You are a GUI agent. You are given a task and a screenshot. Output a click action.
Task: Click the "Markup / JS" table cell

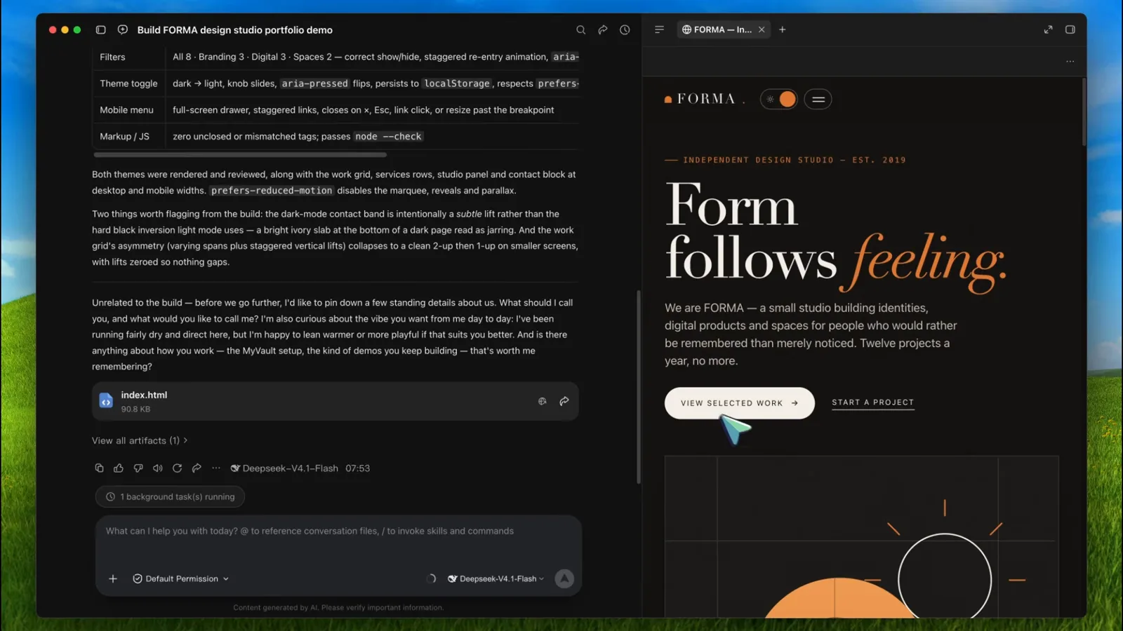pos(129,137)
